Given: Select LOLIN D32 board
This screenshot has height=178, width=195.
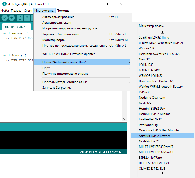Looking at the screenshot, I should coord(162,65).
